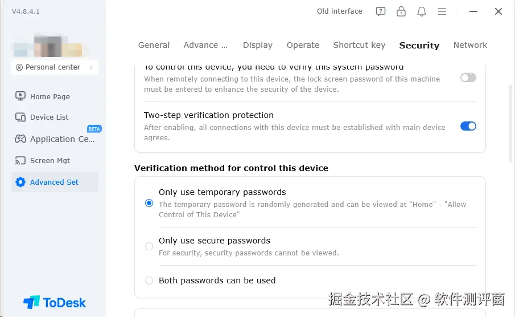Select Only use secure passwords option

(149, 246)
